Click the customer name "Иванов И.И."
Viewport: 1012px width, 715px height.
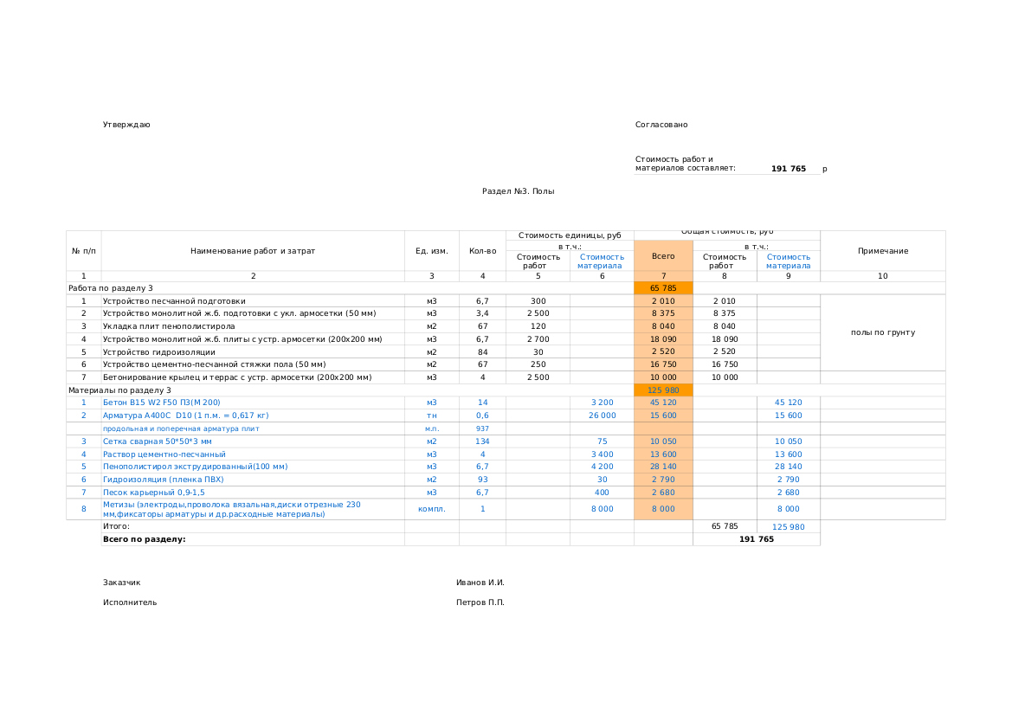(x=480, y=583)
